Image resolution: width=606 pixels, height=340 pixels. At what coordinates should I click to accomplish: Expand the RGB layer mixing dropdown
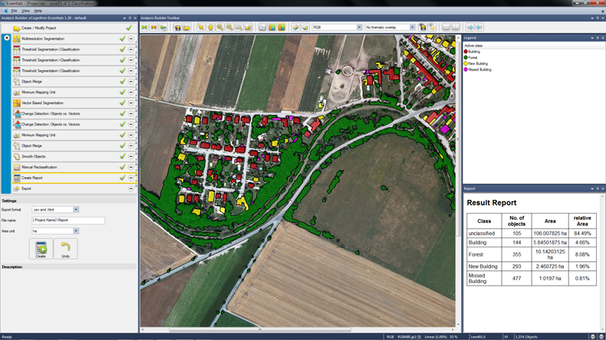(358, 28)
